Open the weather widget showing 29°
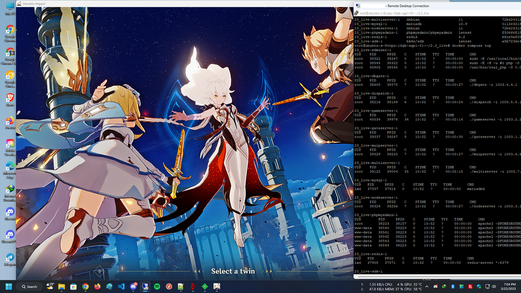Viewport: 521px width, 293px height. coord(50,286)
